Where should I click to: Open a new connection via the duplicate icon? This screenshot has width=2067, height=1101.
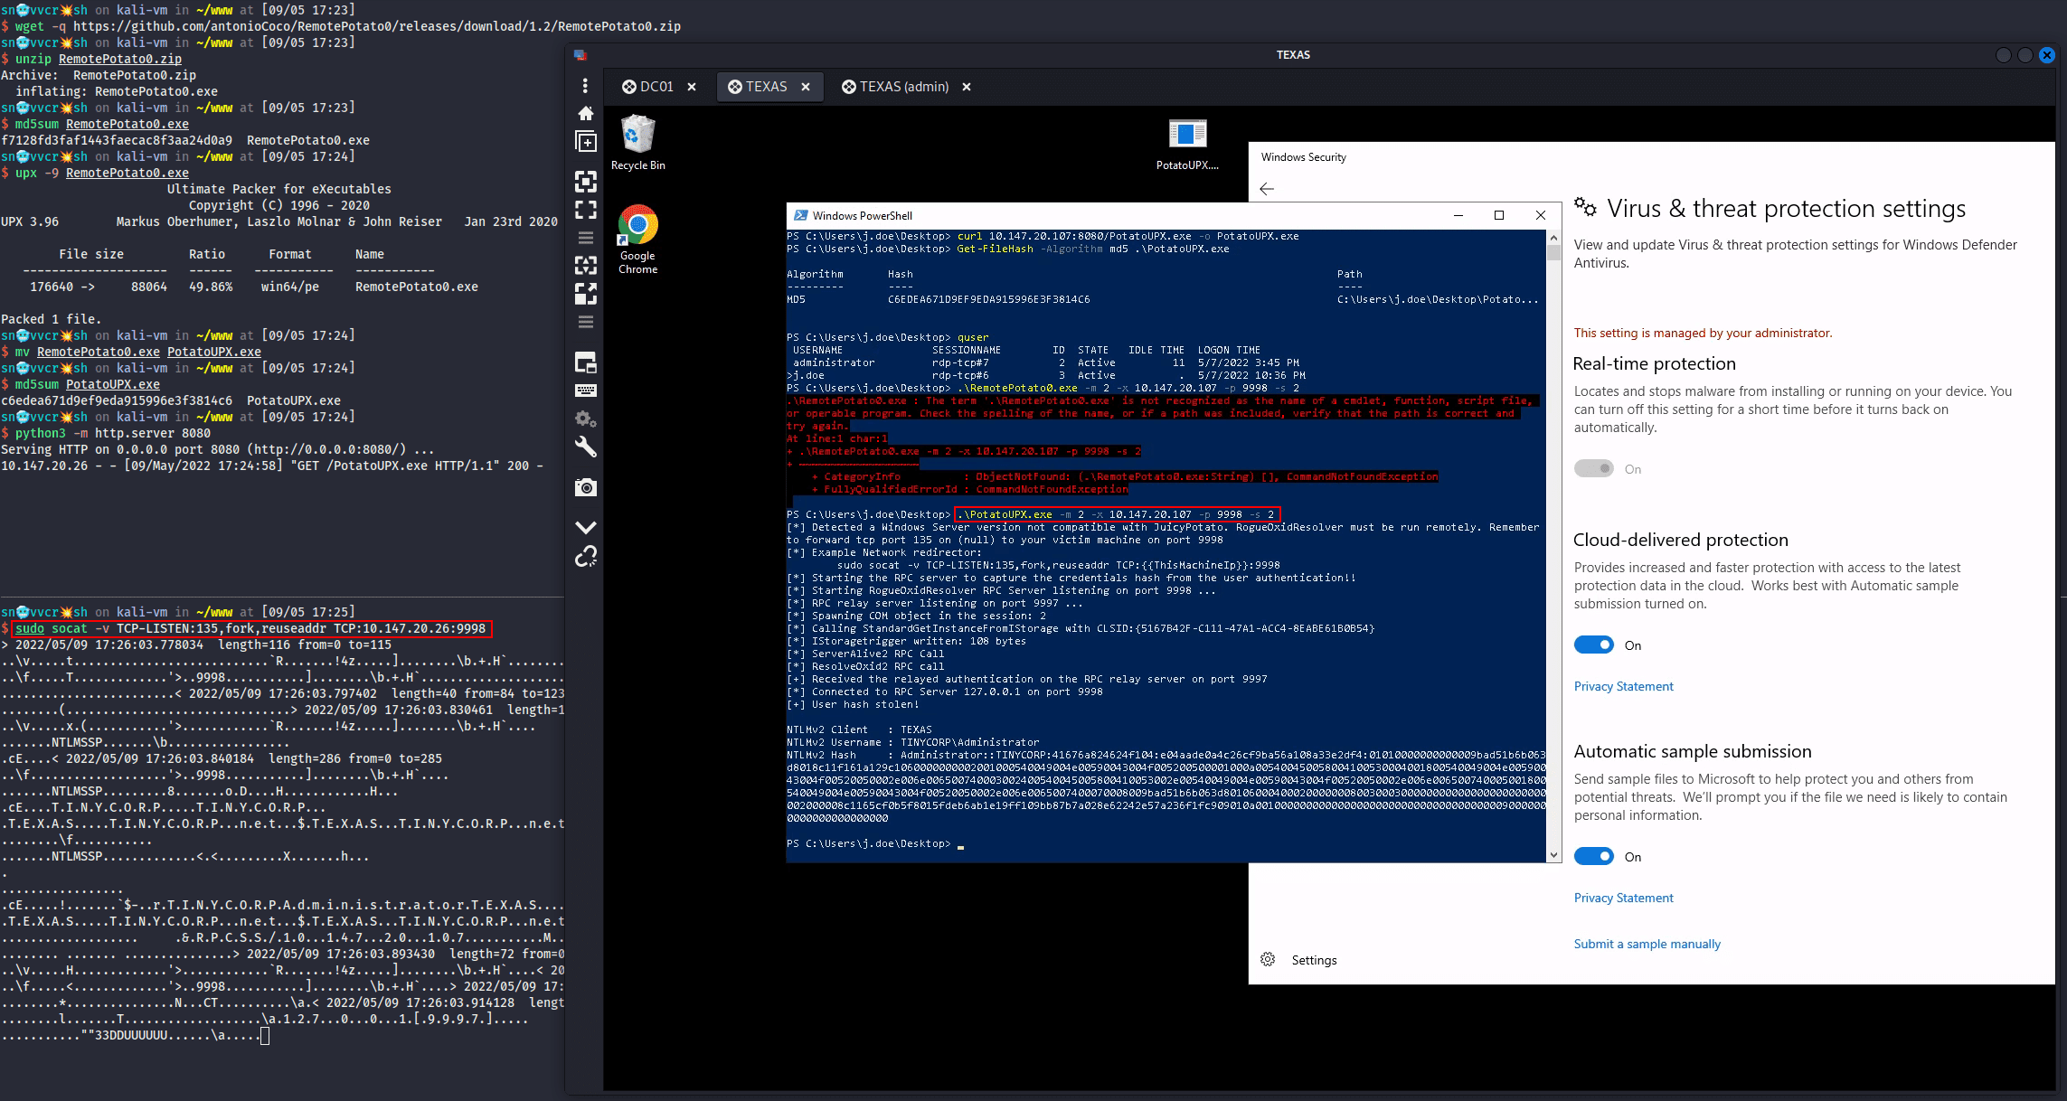586,141
